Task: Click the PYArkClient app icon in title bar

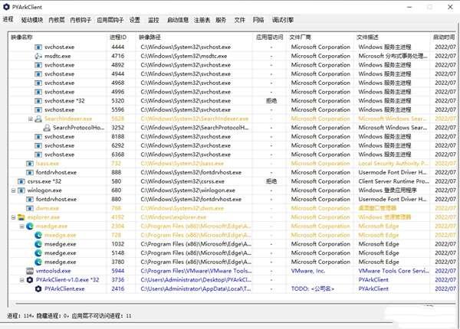Action: click(7, 6)
